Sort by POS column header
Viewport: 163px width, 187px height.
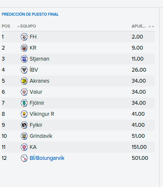point(6,26)
